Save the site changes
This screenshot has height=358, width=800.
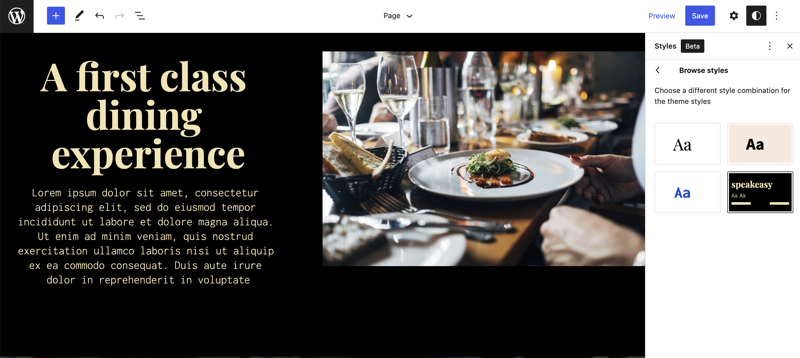700,16
